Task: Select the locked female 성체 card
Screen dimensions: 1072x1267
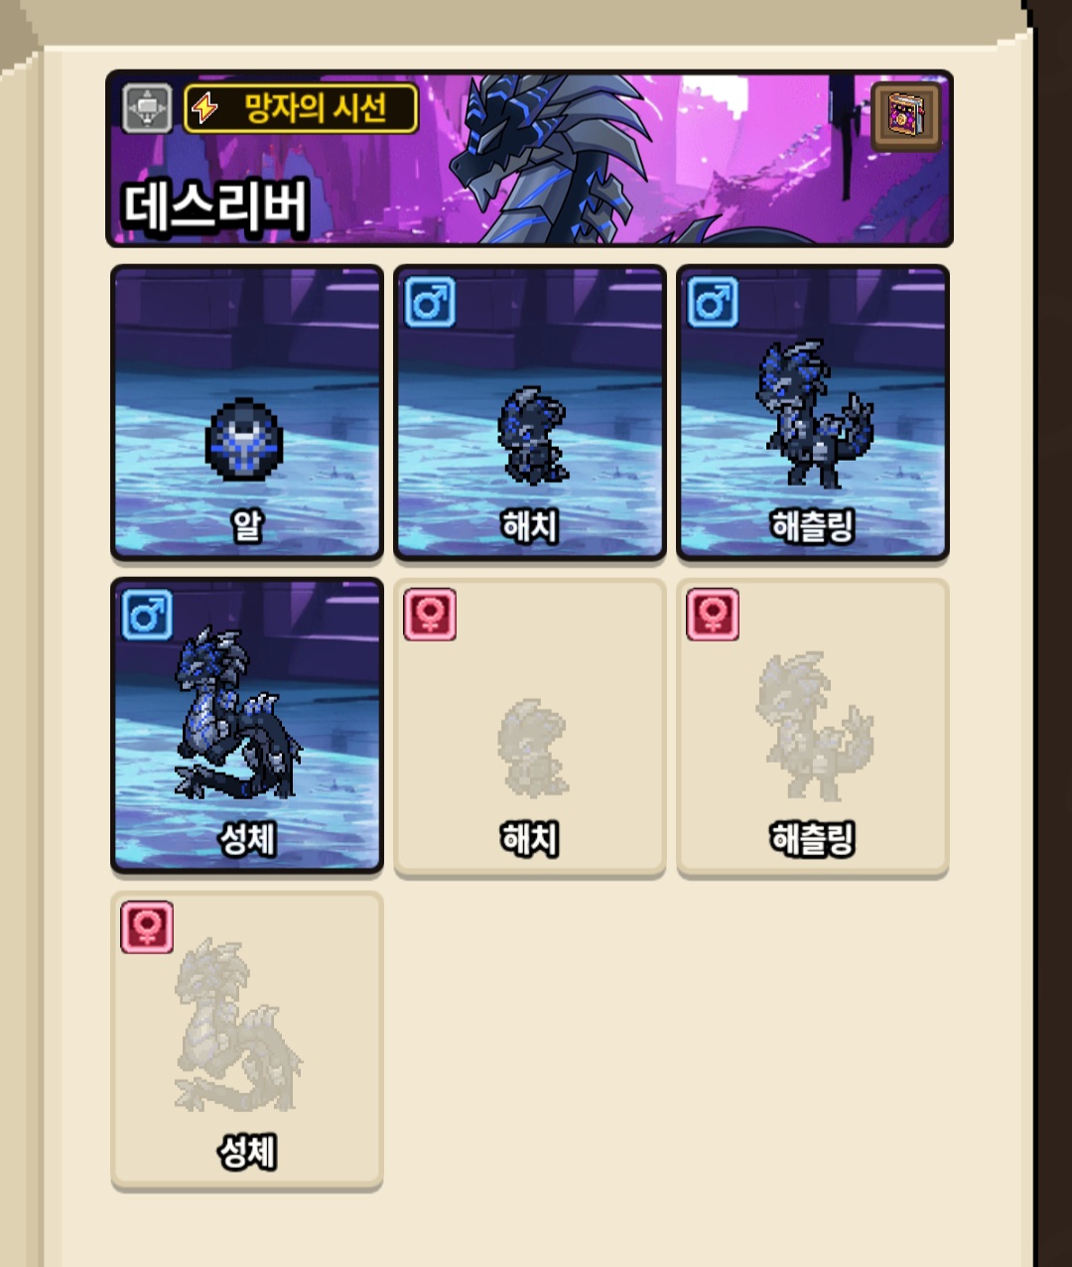Action: tap(246, 1041)
